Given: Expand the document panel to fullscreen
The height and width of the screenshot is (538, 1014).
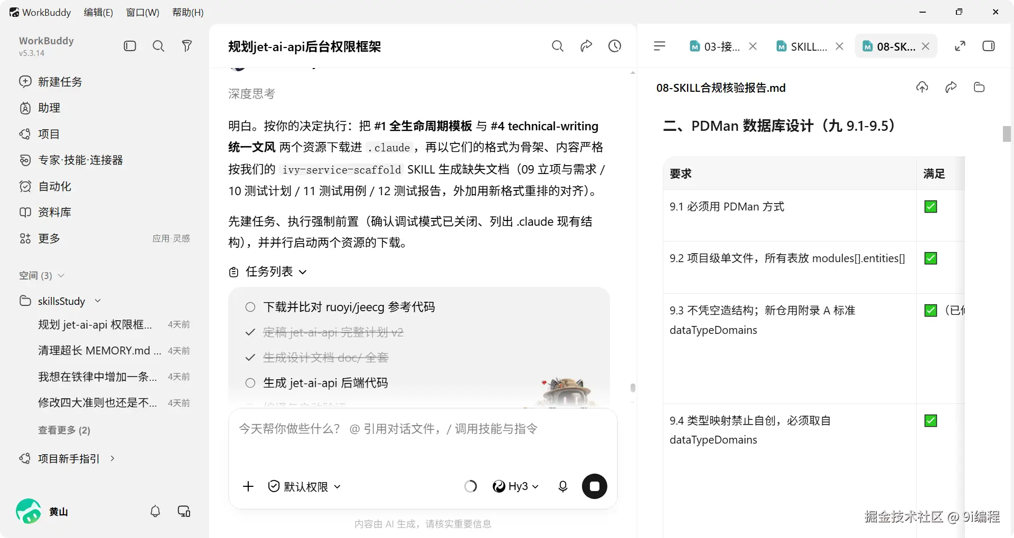Looking at the screenshot, I should pyautogui.click(x=960, y=46).
